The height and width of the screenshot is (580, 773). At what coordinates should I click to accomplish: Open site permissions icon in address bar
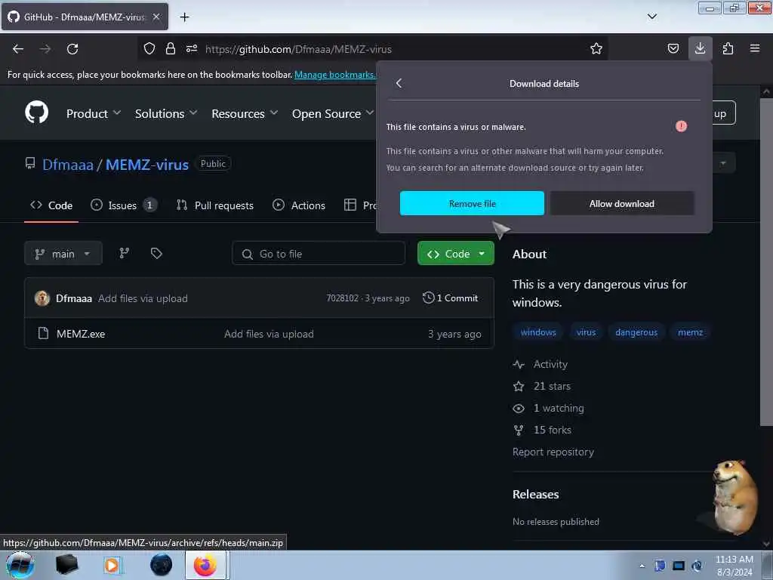pos(192,48)
